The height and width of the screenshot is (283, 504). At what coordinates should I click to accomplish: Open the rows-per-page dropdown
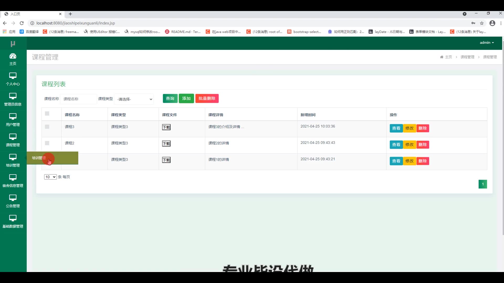click(x=50, y=177)
